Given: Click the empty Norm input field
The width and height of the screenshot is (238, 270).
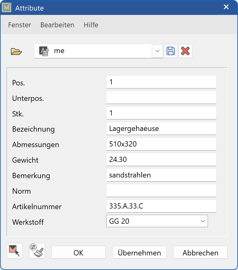Looking at the screenshot, I should click(161, 190).
